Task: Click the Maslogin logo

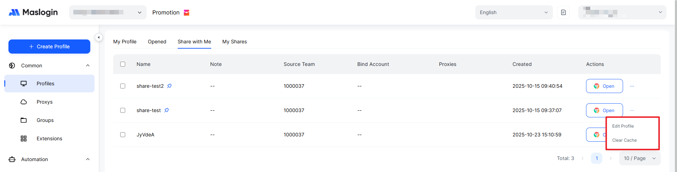Action: point(33,12)
